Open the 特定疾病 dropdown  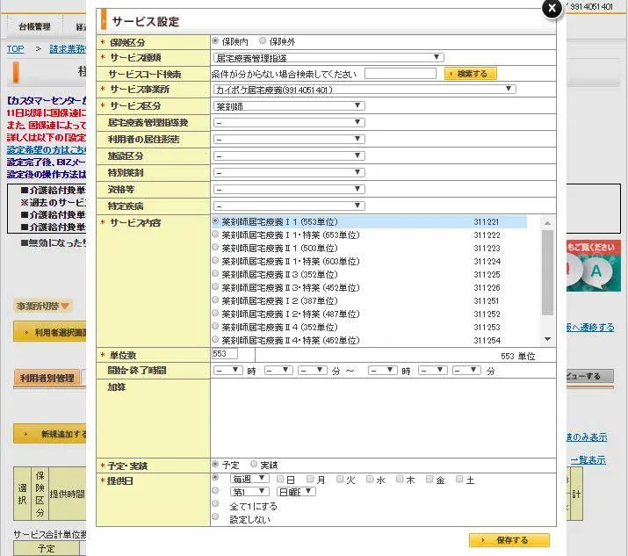pyautogui.click(x=288, y=206)
